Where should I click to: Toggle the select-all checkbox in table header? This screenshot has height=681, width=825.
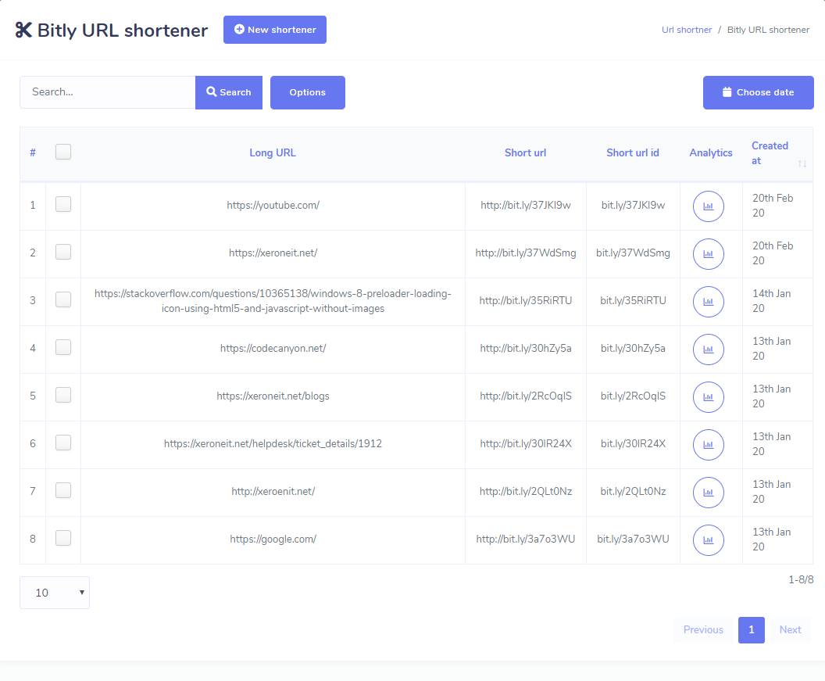(x=63, y=152)
